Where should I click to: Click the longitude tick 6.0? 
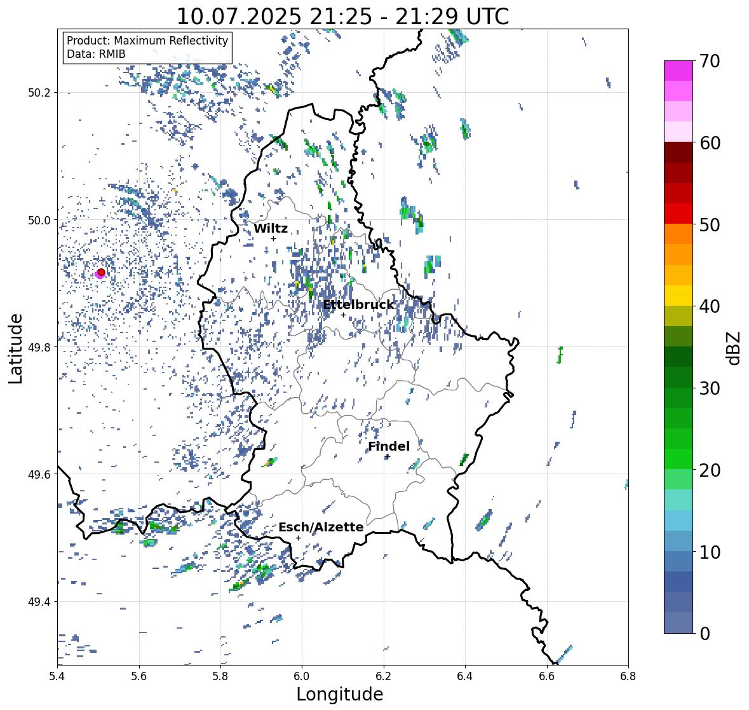pyautogui.click(x=302, y=676)
